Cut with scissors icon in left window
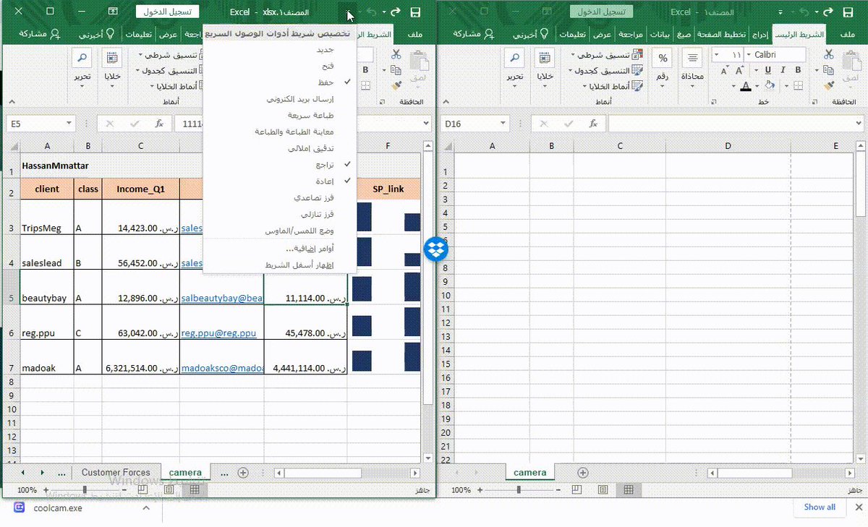This screenshot has height=527, width=868. click(x=396, y=54)
